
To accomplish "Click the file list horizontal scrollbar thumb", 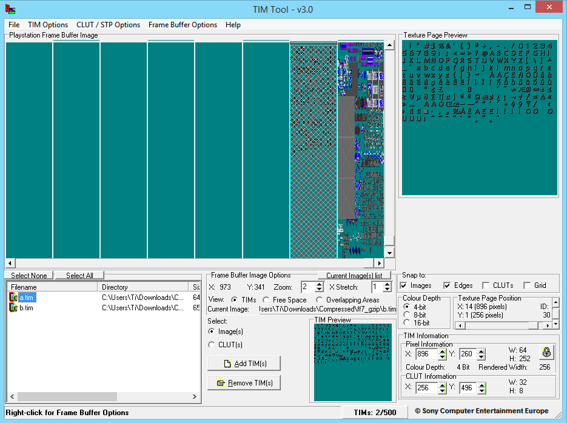I will (67, 396).
